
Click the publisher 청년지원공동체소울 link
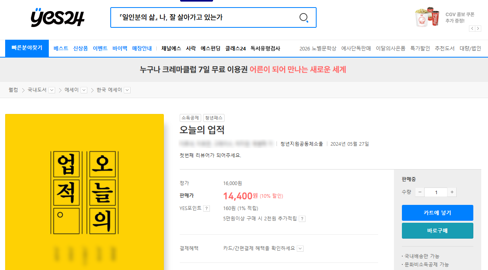pyautogui.click(x=302, y=144)
